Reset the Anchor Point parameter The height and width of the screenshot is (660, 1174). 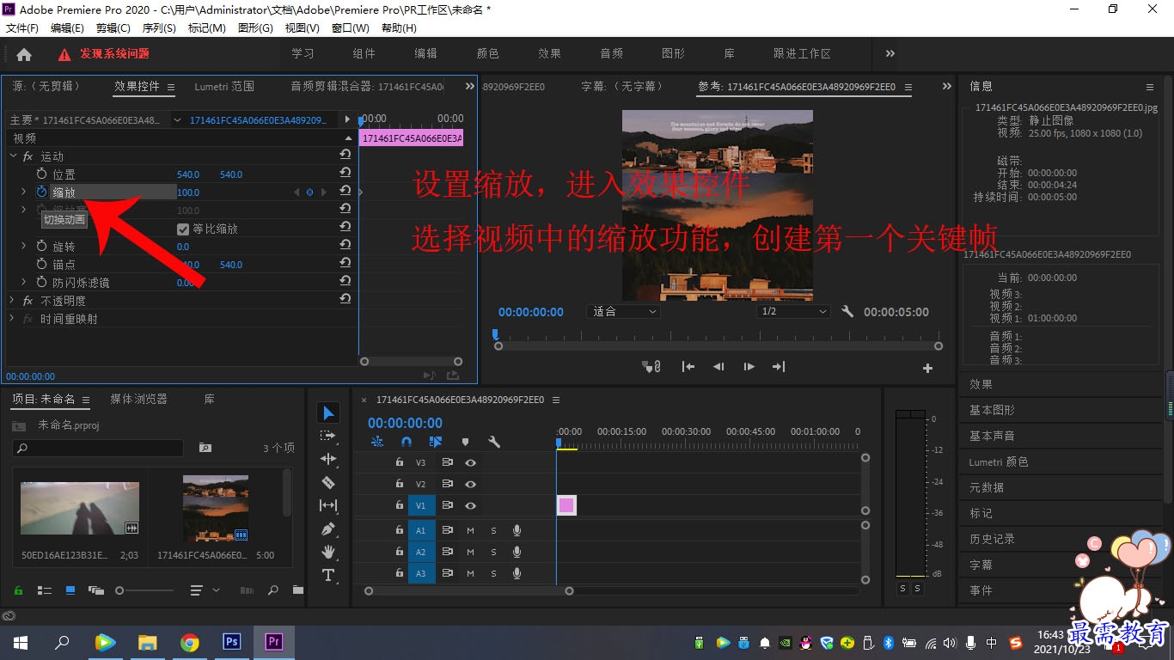[x=345, y=264]
